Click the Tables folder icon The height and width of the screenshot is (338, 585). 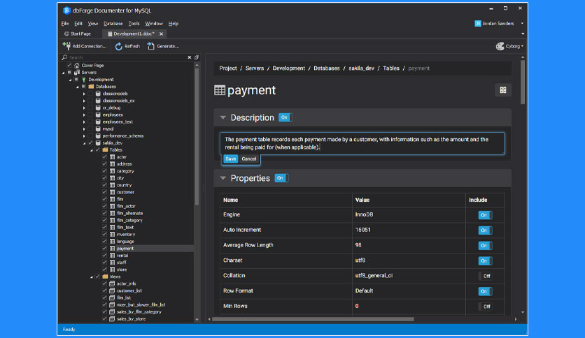point(105,150)
